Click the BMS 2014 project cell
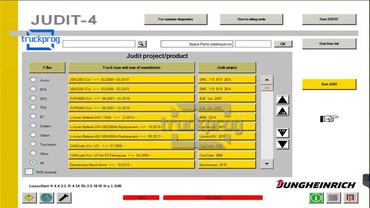Viewport: 370px width, 208px height. tap(227, 117)
